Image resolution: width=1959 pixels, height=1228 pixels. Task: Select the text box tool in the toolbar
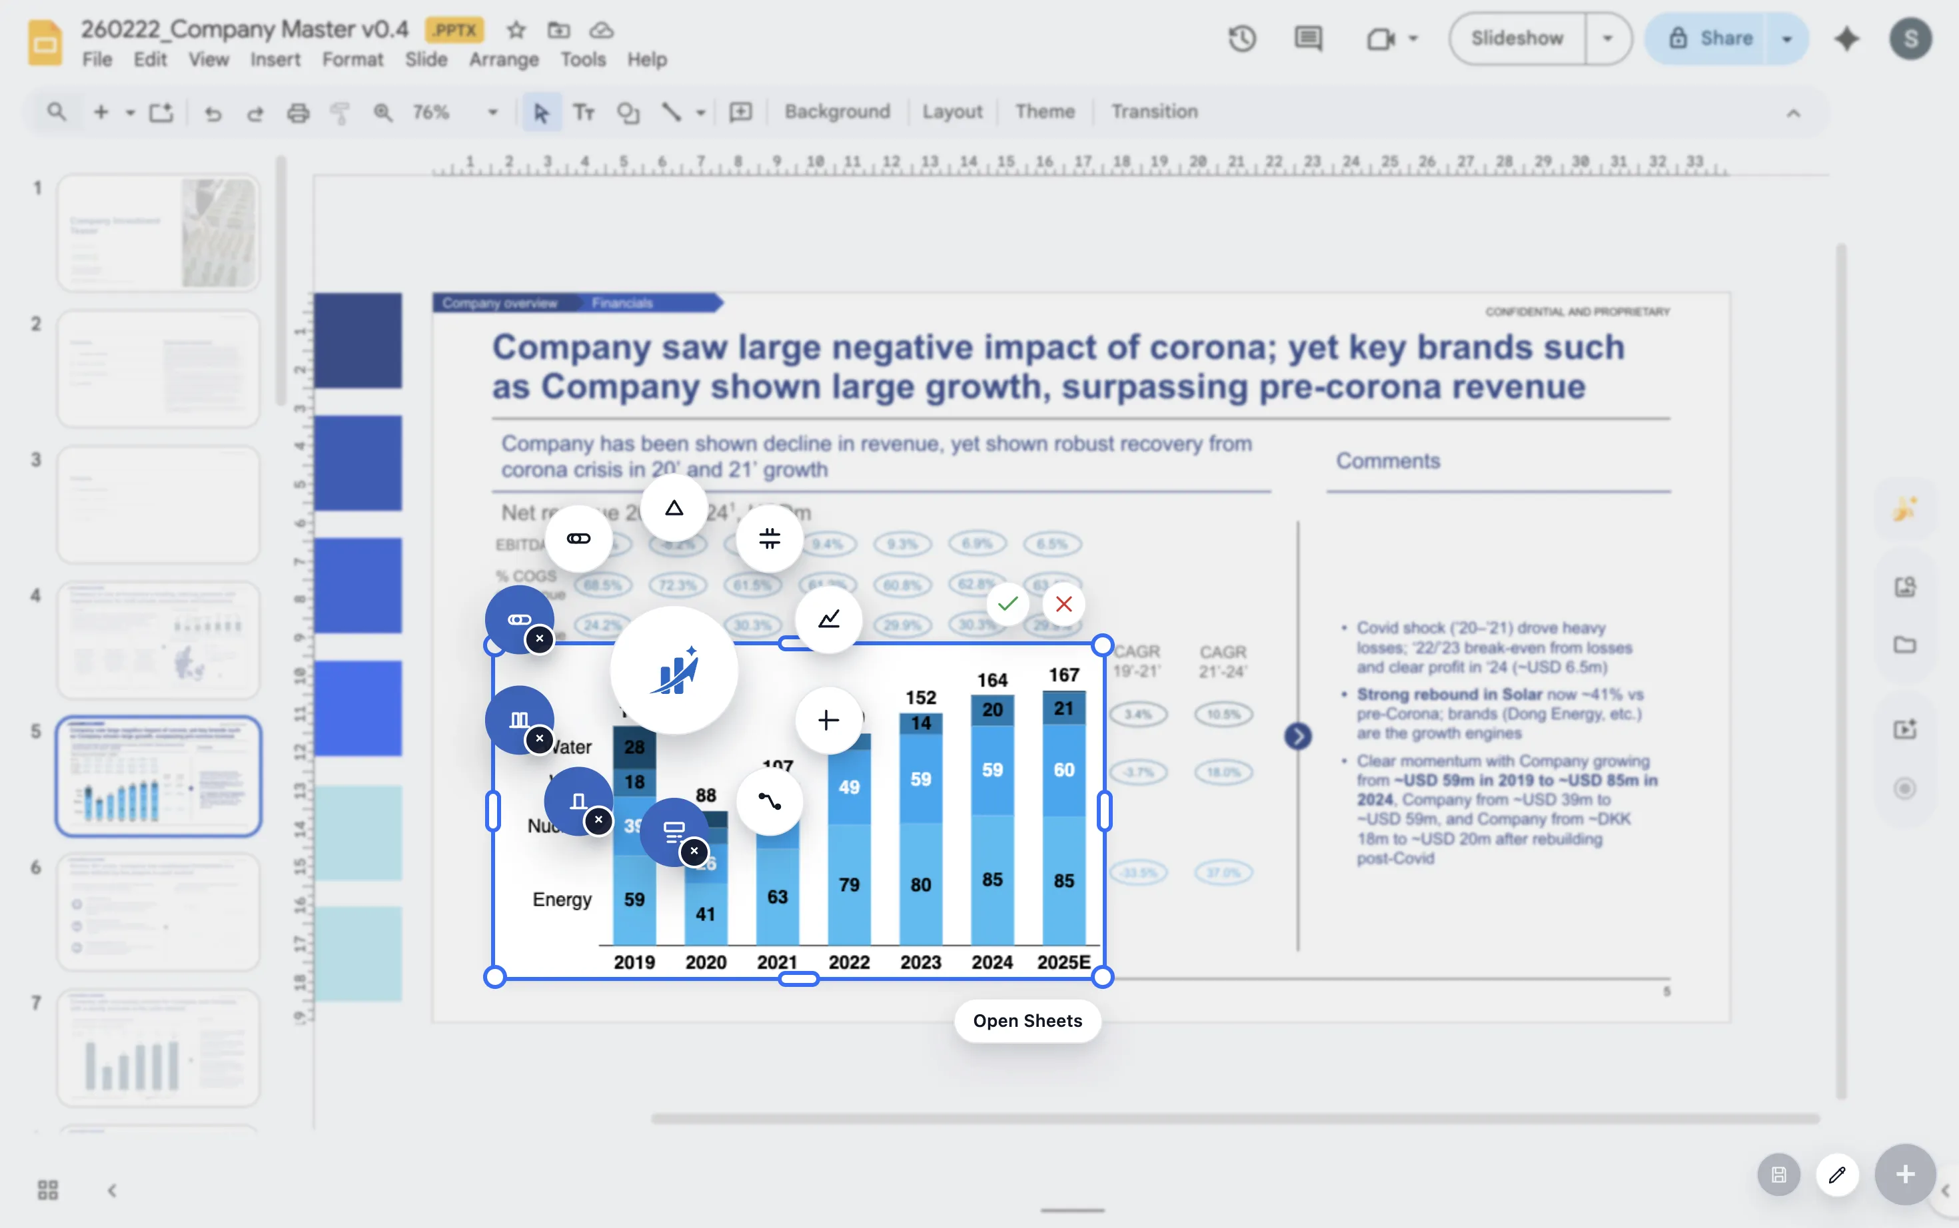point(584,112)
